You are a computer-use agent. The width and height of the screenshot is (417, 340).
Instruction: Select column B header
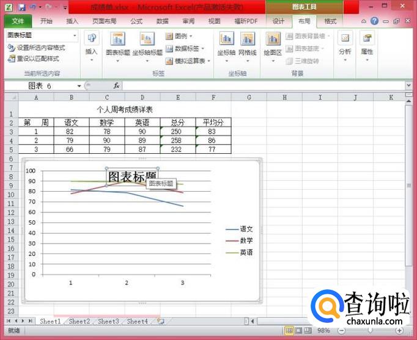[72, 98]
